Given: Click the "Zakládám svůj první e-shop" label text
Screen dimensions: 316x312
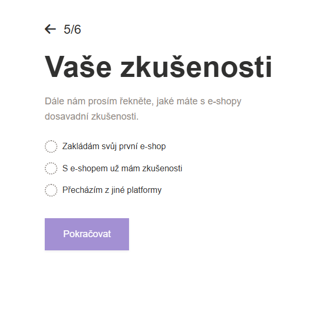Looking at the screenshot, I should tap(114, 147).
